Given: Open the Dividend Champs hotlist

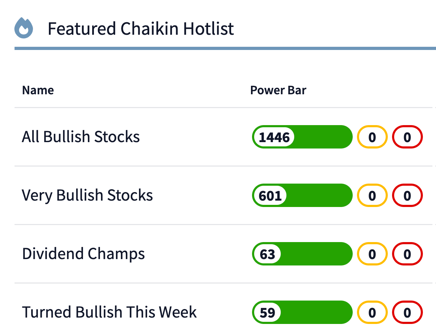Looking at the screenshot, I should (83, 254).
